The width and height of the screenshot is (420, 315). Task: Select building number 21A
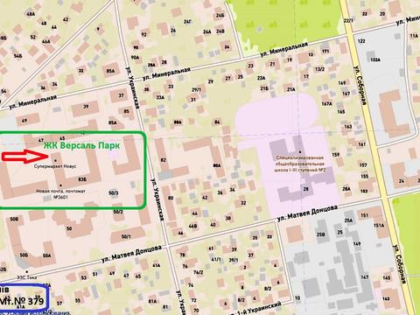290,89
